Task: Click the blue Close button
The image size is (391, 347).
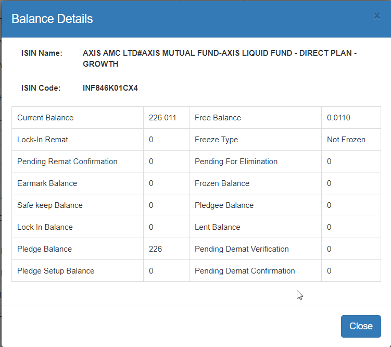Action: coord(361,326)
